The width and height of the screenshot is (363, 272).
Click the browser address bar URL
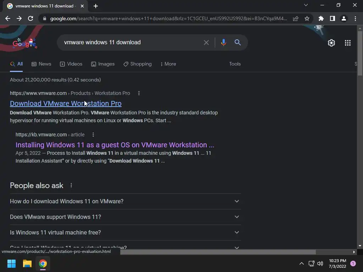pos(168,18)
